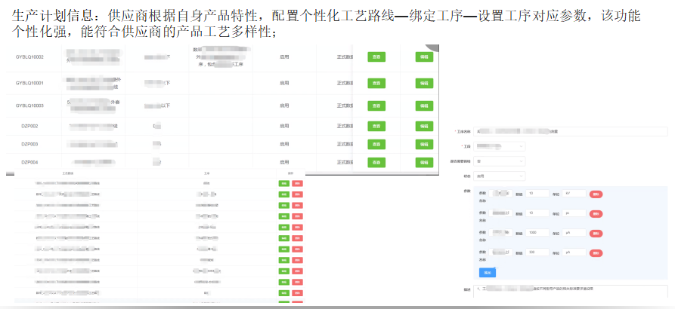
Task: Click the 描述 description text area
Action: (x=571, y=292)
